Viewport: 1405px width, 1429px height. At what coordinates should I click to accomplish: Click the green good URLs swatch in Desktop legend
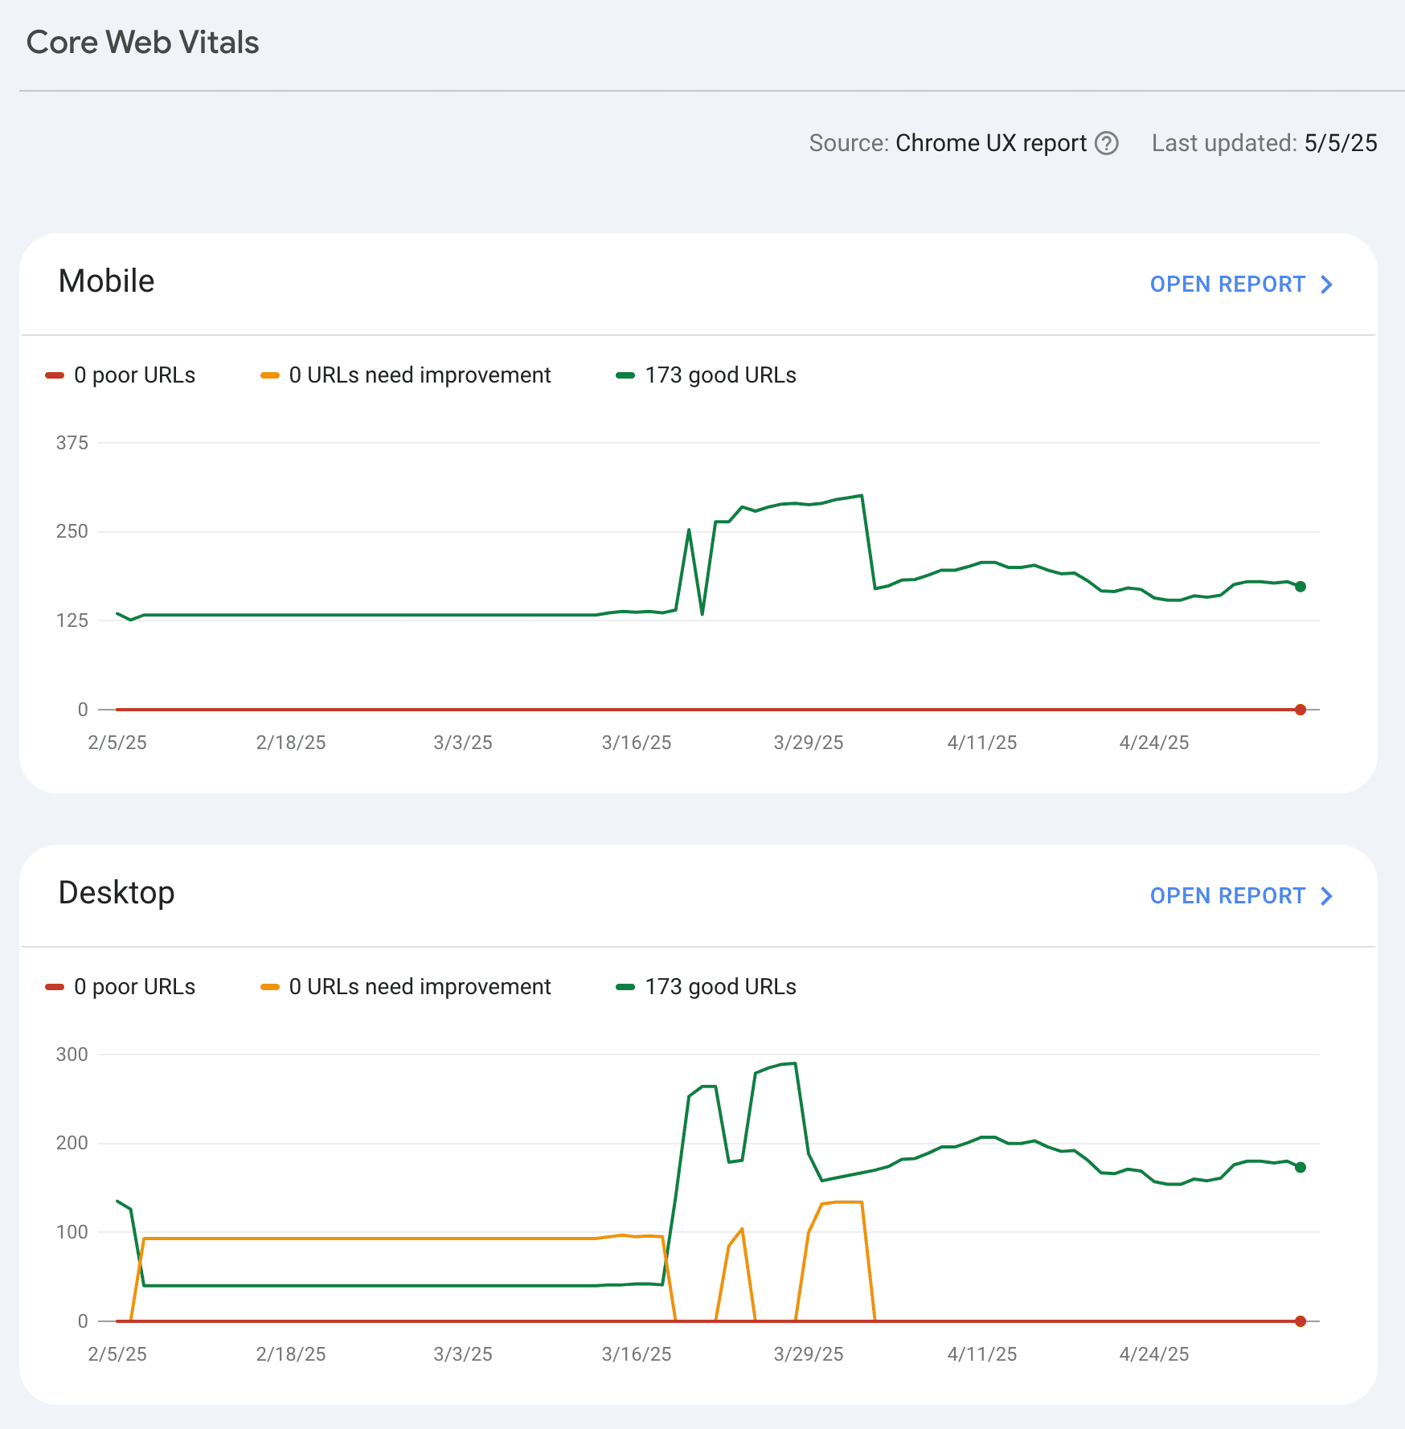625,987
